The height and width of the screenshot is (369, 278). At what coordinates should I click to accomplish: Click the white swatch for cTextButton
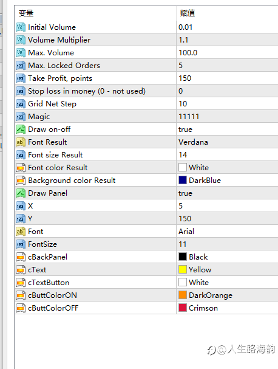(183, 282)
